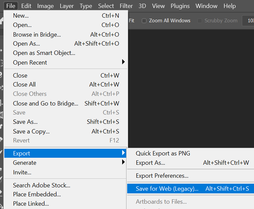Choose Browse in Bridge
Image resolution: width=254 pixels, height=209 pixels.
(37, 35)
